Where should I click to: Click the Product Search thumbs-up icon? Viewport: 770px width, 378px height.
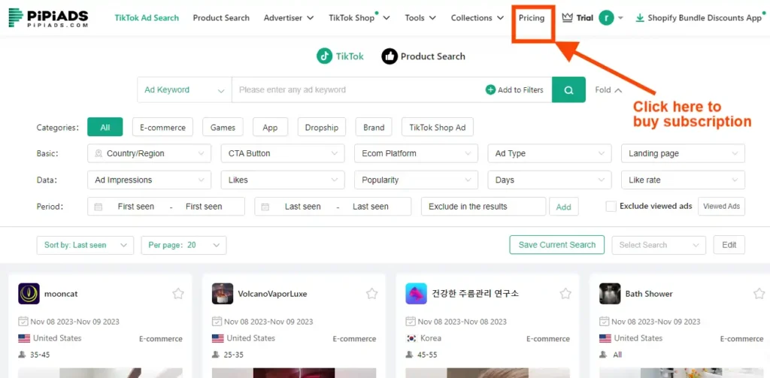pos(390,56)
